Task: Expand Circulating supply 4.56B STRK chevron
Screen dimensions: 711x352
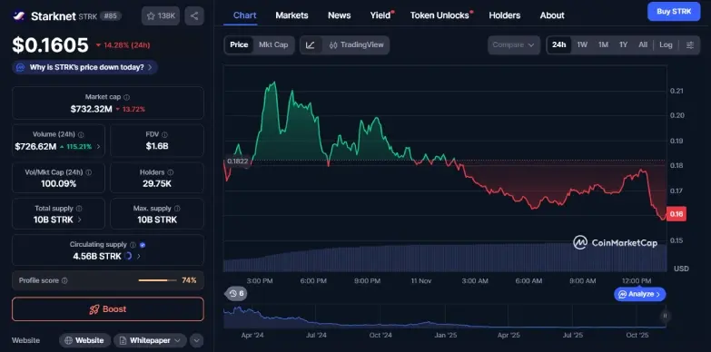Action: (138, 256)
